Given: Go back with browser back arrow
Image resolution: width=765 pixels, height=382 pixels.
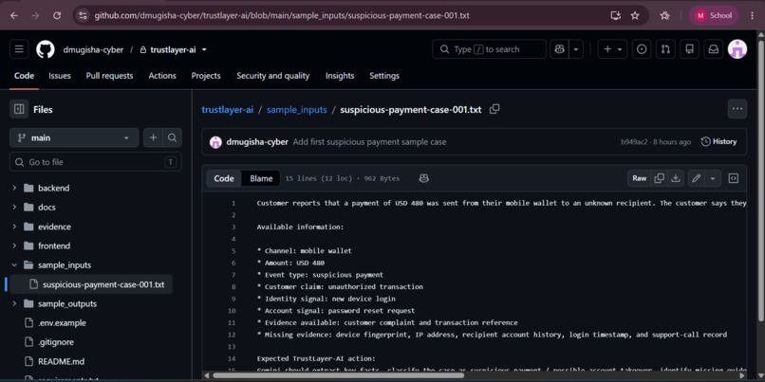Looking at the screenshot, I should 13,15.
